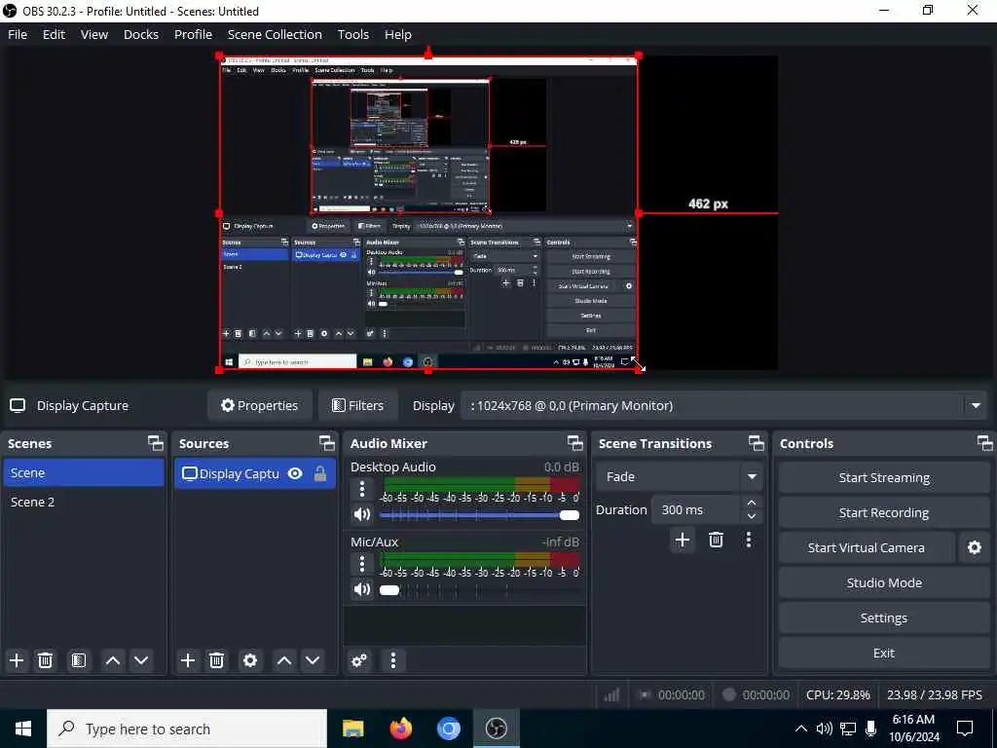The image size is (997, 748).
Task: Click Start Virtual Camera button
Action: [866, 547]
